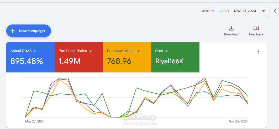Expand the red Purchases/Sales metric dropdown arrow
Viewport: 279px width, 129px height.
pos(90,51)
